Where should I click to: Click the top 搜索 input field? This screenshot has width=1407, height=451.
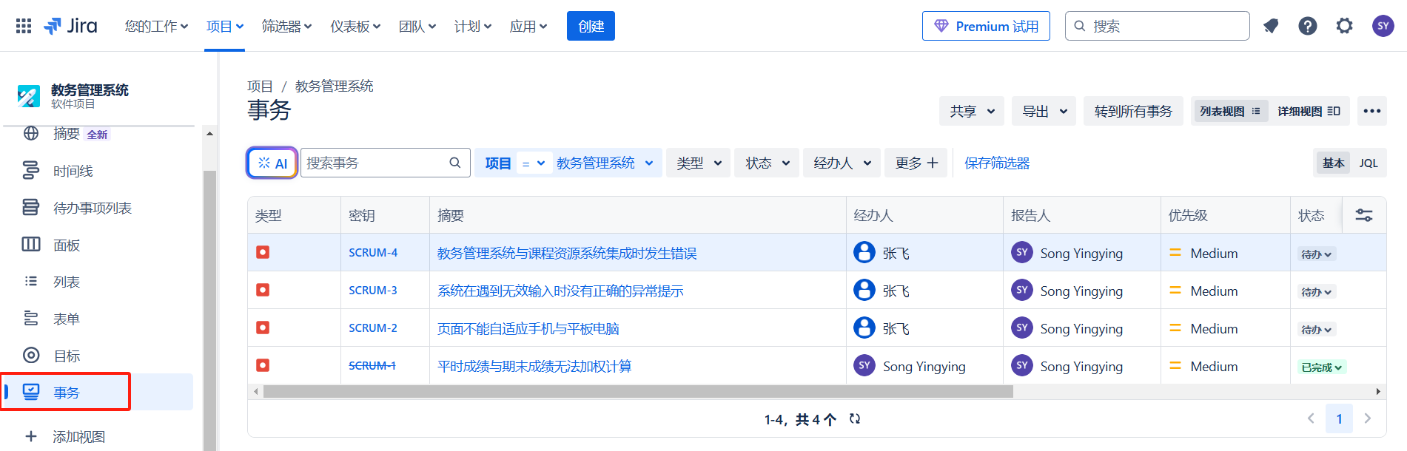click(x=1157, y=26)
